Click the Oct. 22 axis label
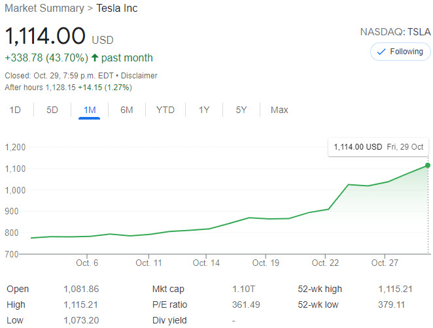Viewport: 433px width, 328px height. point(325,263)
